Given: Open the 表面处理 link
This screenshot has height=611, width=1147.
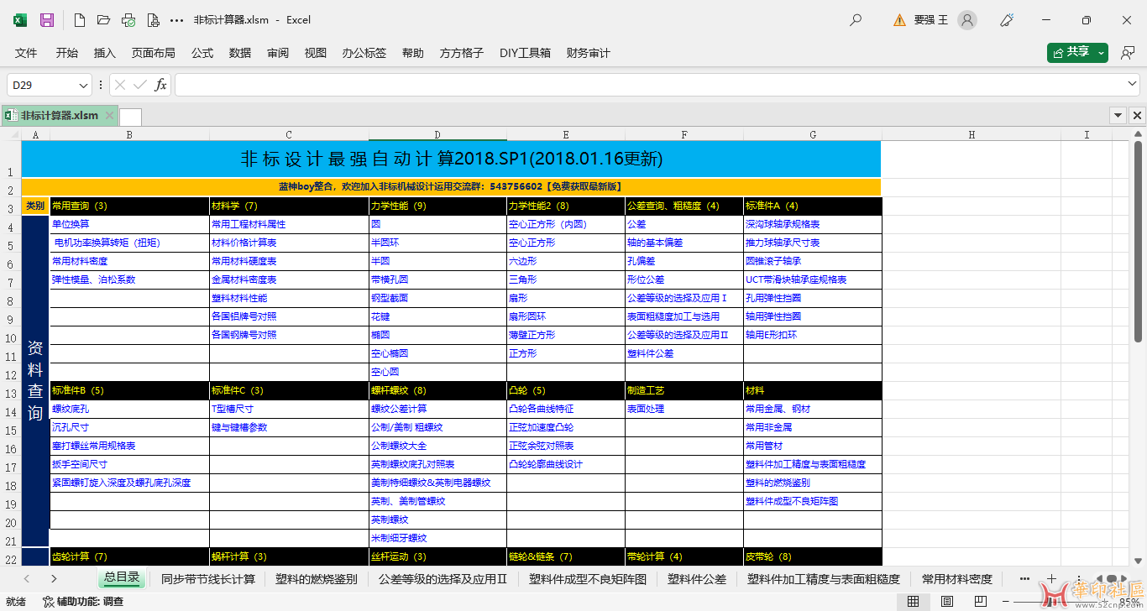Looking at the screenshot, I should (646, 409).
